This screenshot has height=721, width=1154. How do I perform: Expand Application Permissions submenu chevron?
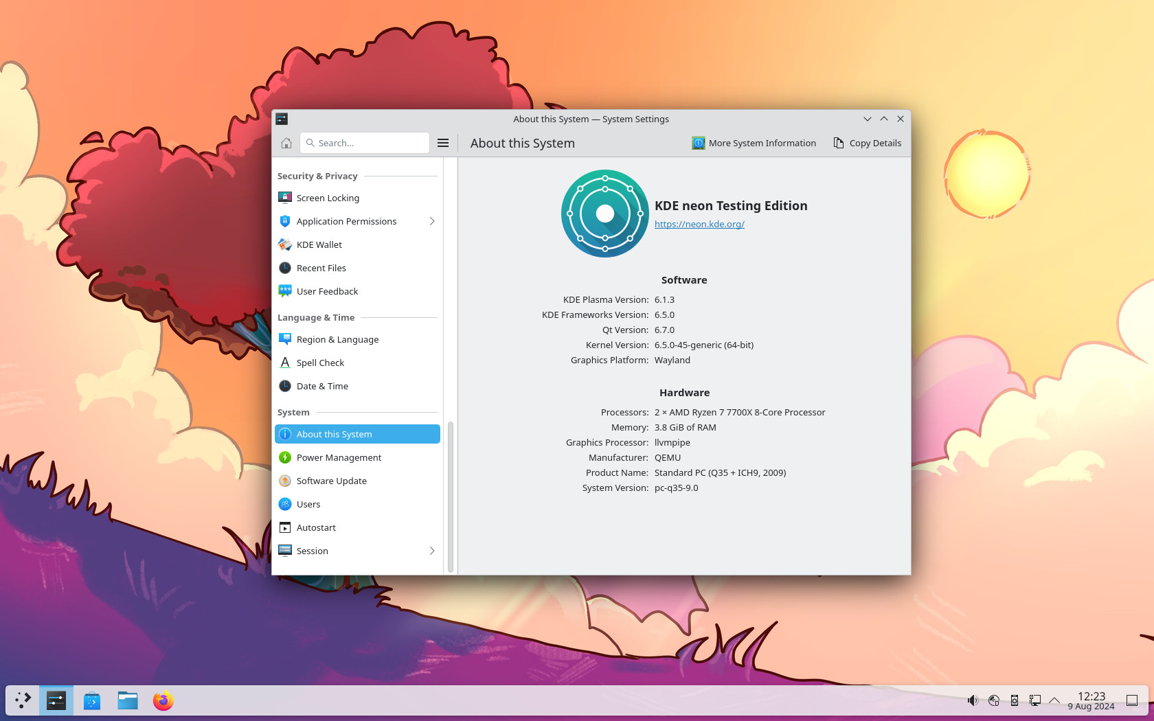pyautogui.click(x=432, y=221)
